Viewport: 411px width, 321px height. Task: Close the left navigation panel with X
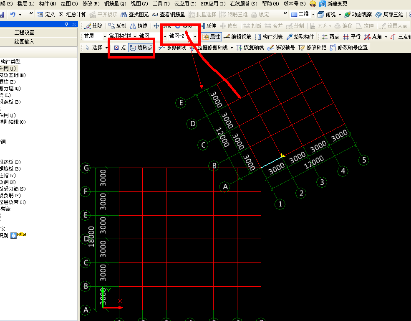coord(74,24)
